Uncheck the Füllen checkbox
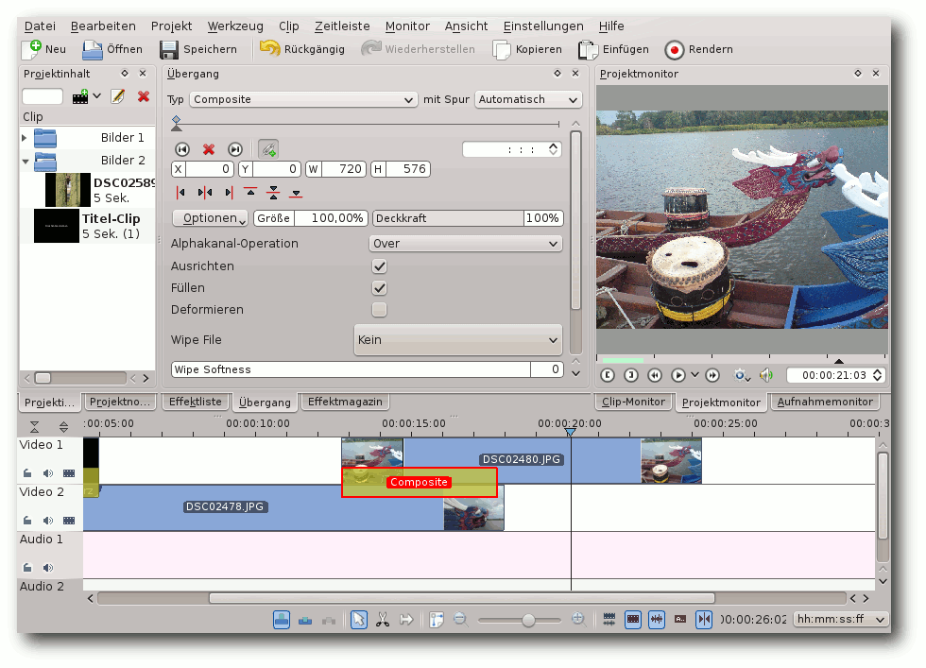Screen dimensions: 926x668 tap(379, 288)
